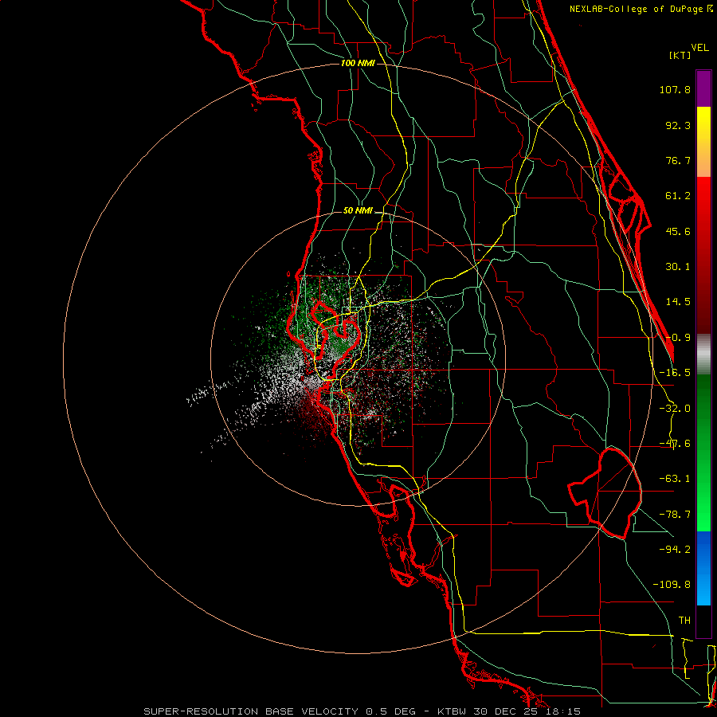Click the -47.6 scale value

point(675,444)
